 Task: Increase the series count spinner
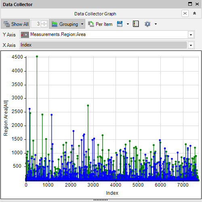(x=44, y=22)
